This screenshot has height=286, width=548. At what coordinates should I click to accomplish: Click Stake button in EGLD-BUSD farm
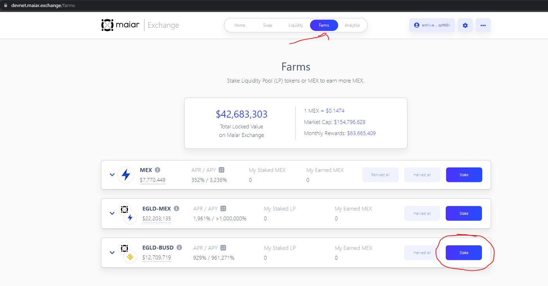pyautogui.click(x=464, y=253)
